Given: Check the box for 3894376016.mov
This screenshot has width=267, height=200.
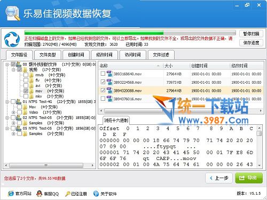Looking at the screenshot, I should (x=103, y=99).
